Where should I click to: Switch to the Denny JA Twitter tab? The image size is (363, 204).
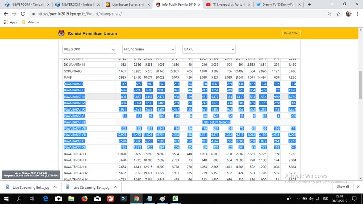coord(278,4)
